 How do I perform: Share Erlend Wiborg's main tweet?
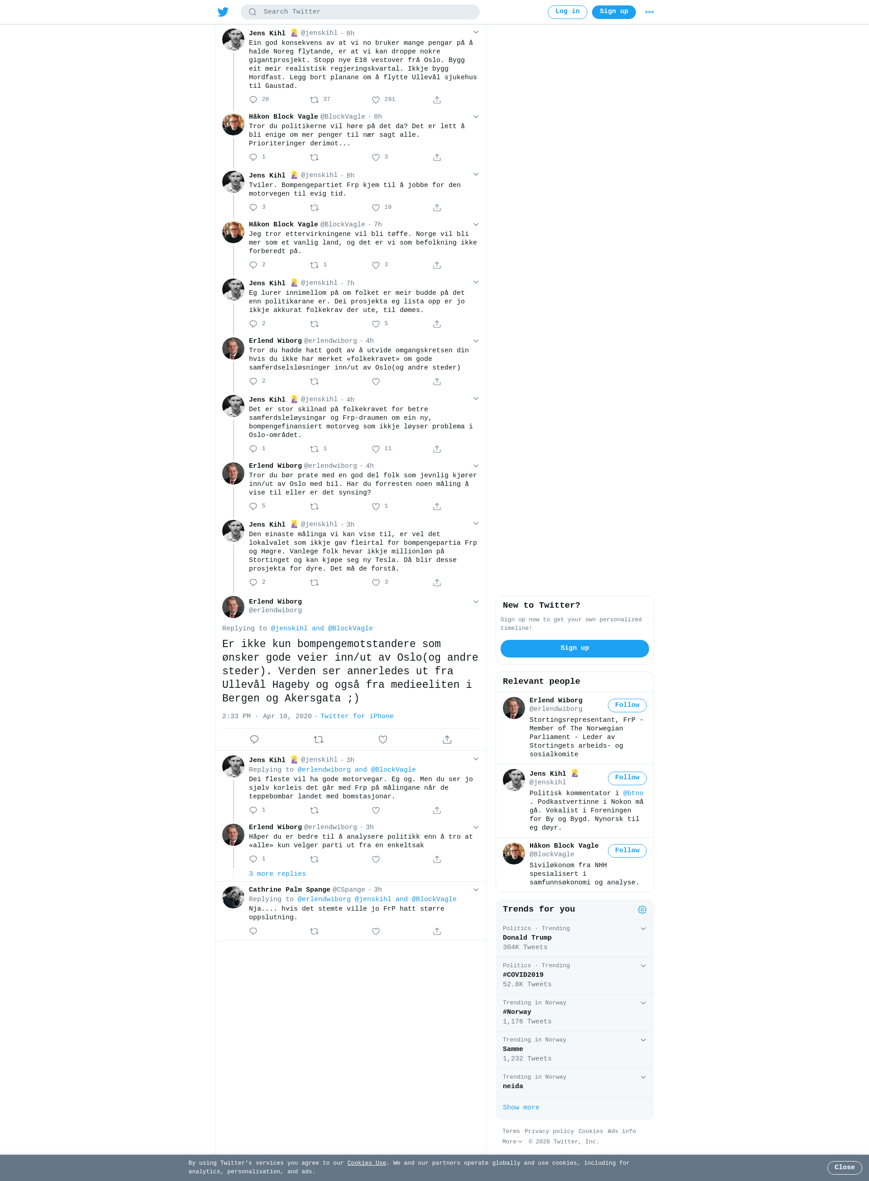tap(447, 739)
